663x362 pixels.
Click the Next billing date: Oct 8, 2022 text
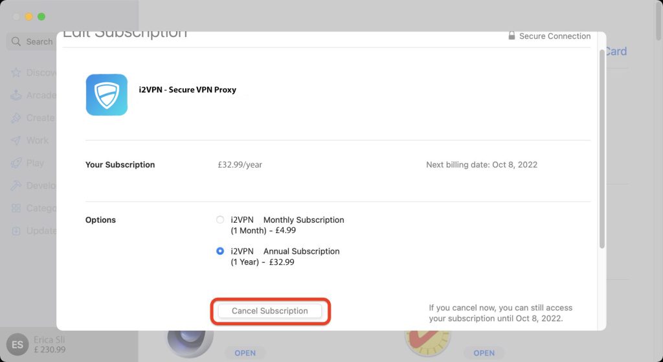point(482,164)
